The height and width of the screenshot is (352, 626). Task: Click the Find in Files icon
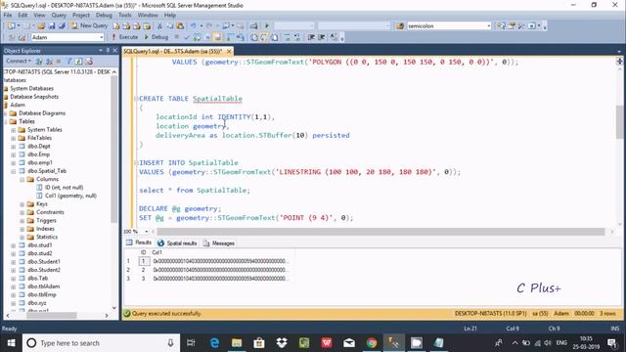click(400, 26)
